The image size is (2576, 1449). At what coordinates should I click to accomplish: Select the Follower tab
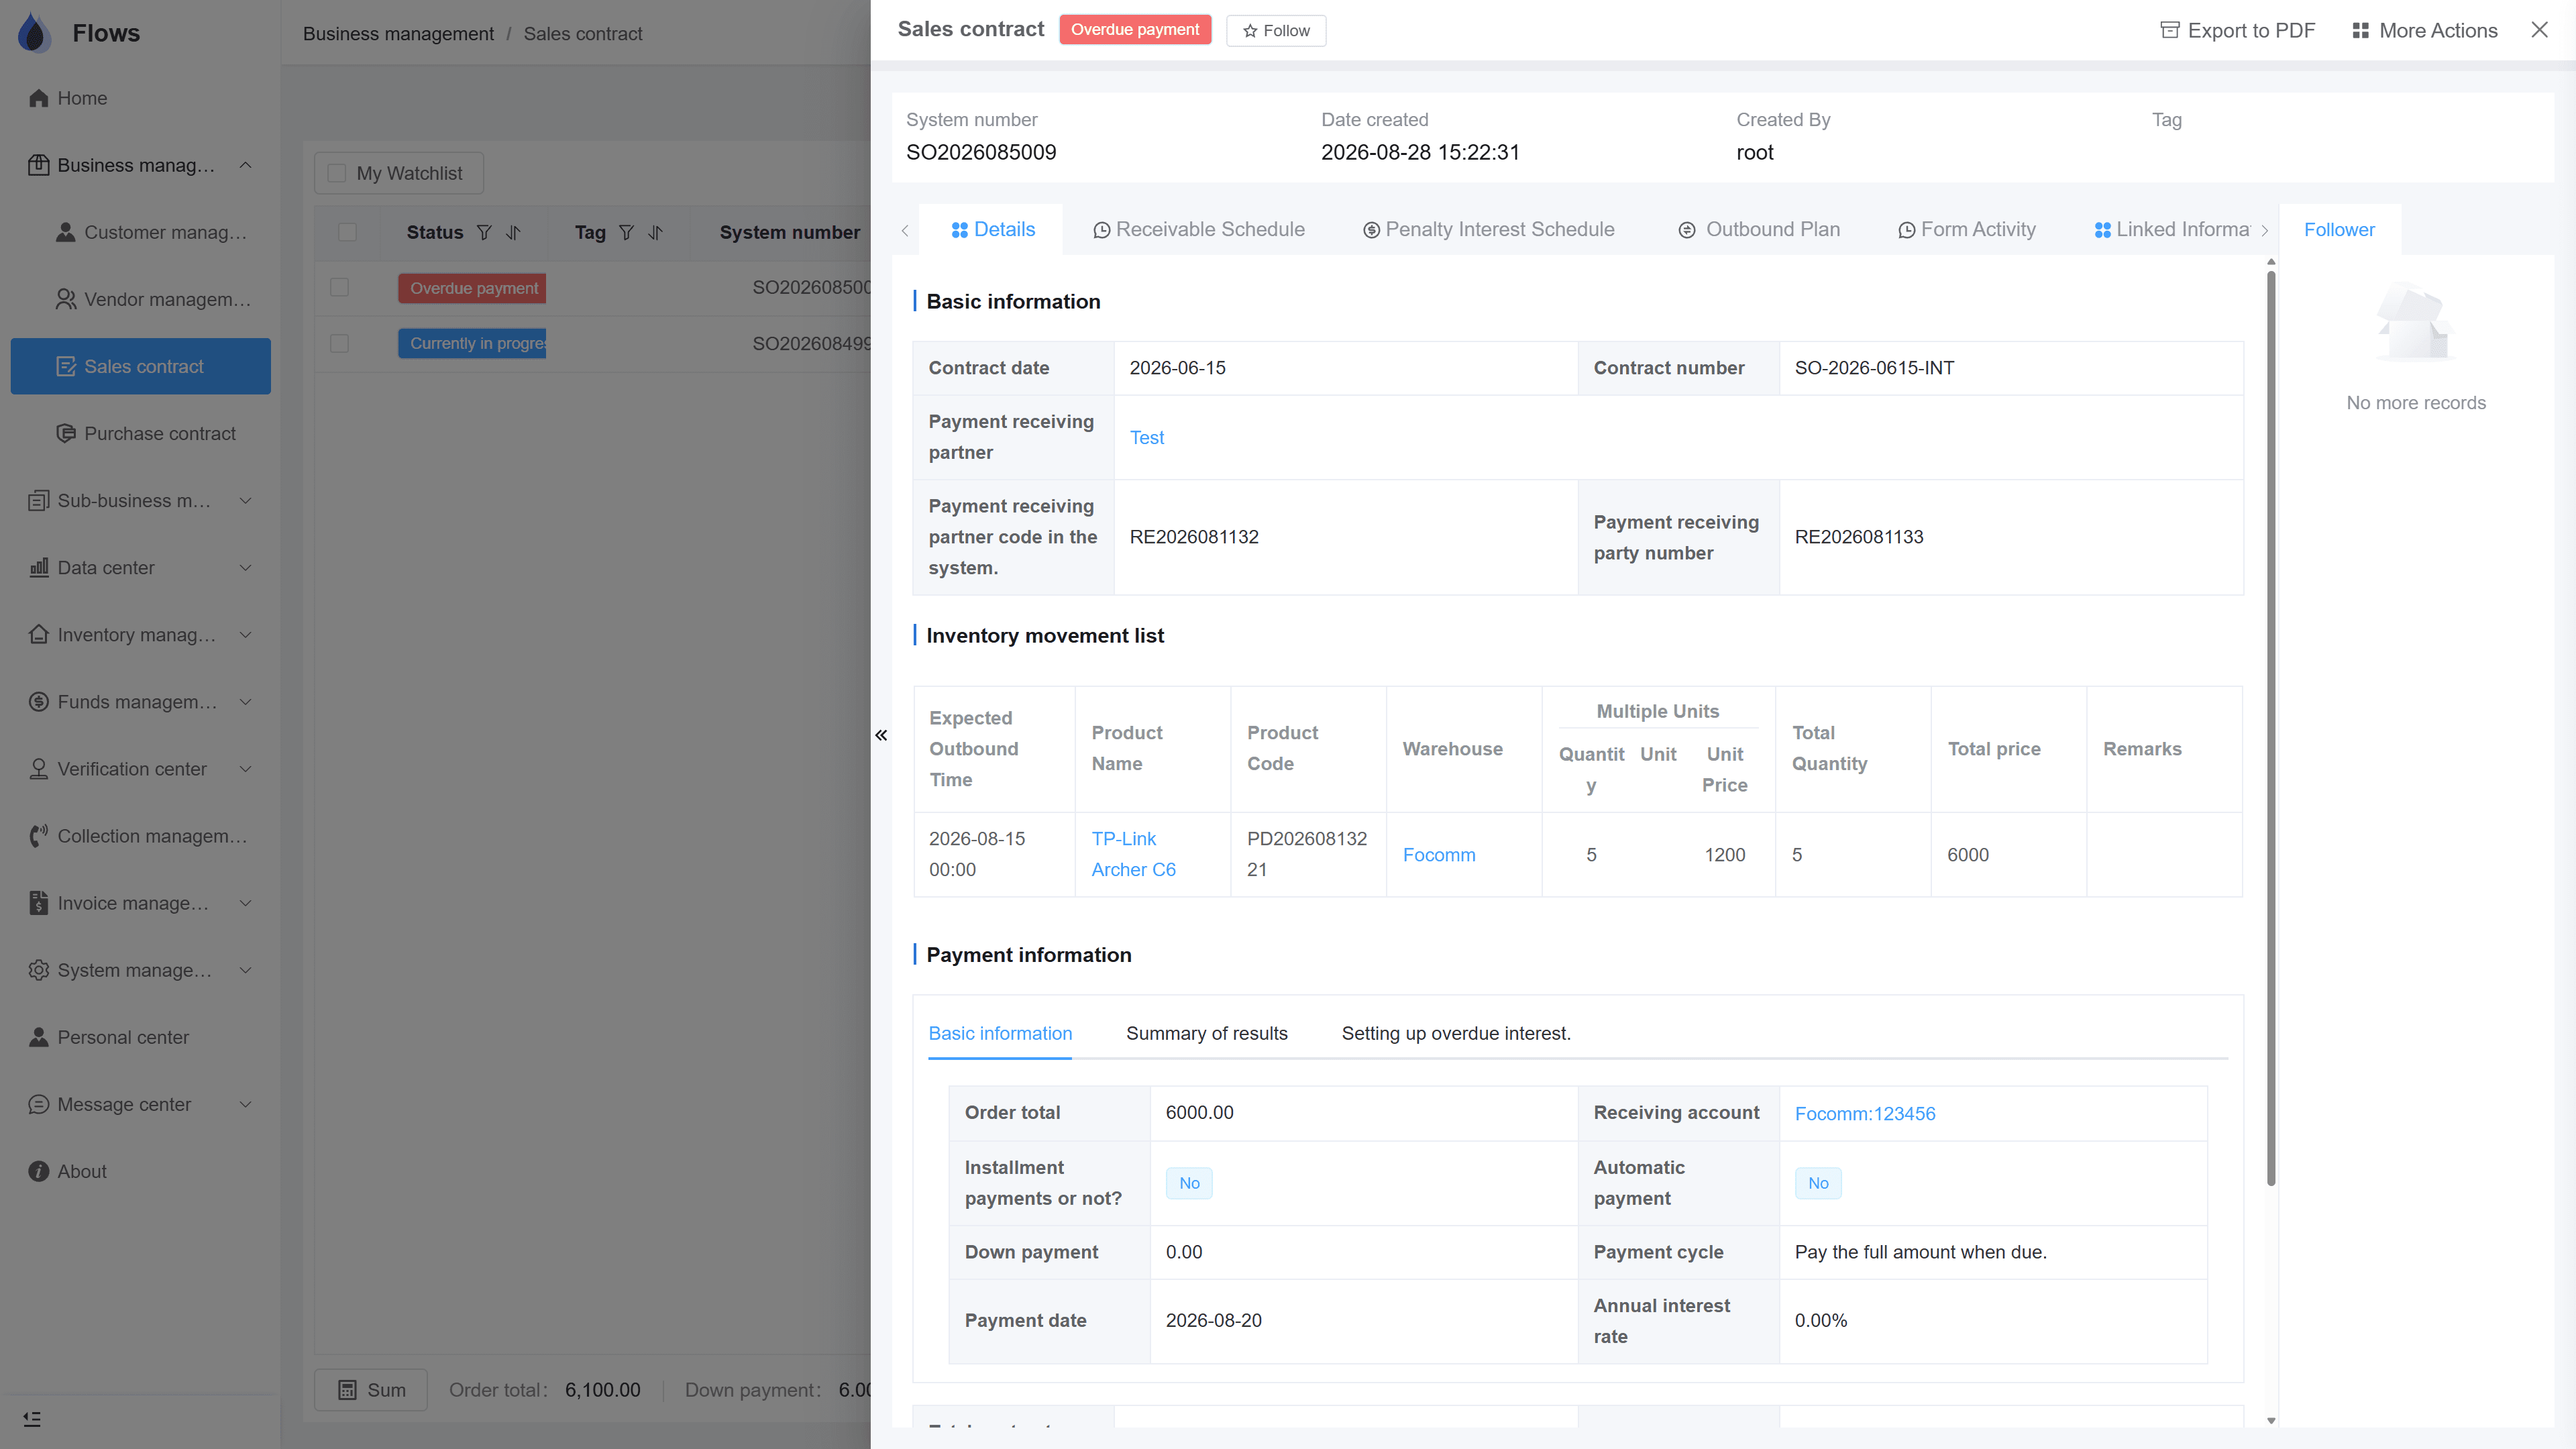pos(2339,229)
